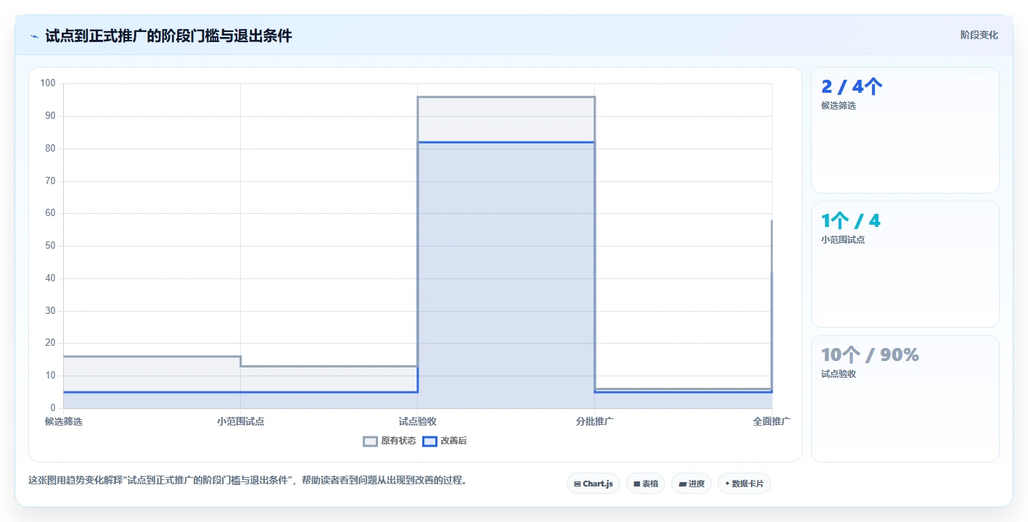Image resolution: width=1028 pixels, height=522 pixels.
Task: Click the 1个 / 4 card value
Action: pos(851,220)
